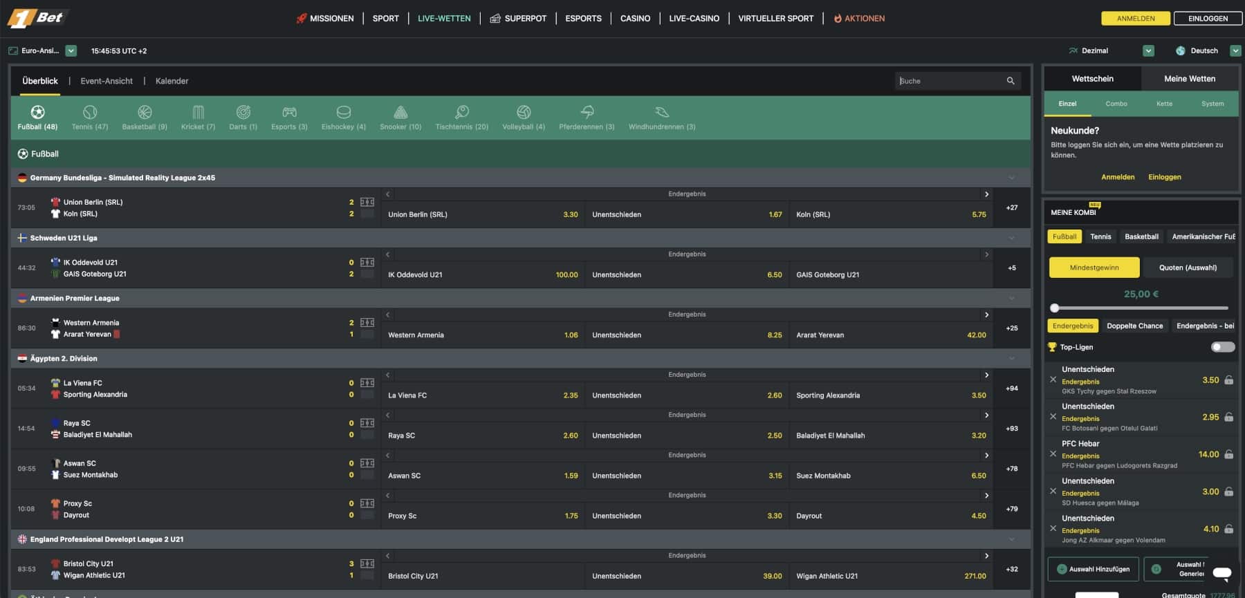Open the Dezimal odds format dropdown

point(1148,50)
